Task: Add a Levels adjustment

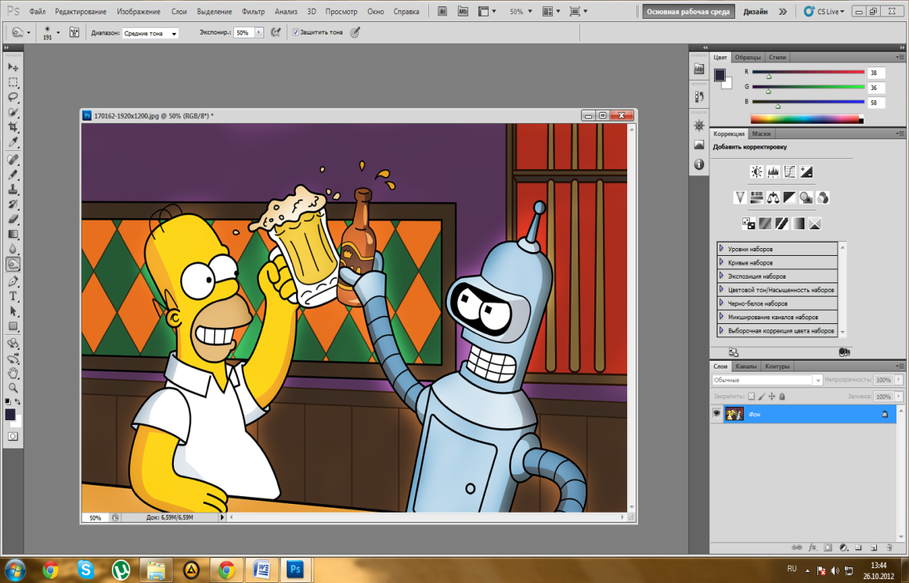Action: [x=773, y=171]
